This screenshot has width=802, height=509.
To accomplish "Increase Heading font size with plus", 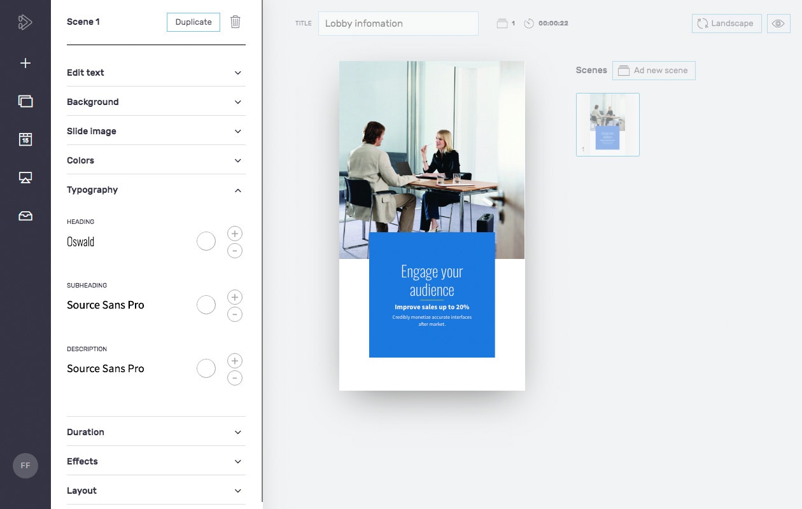I will [x=235, y=234].
